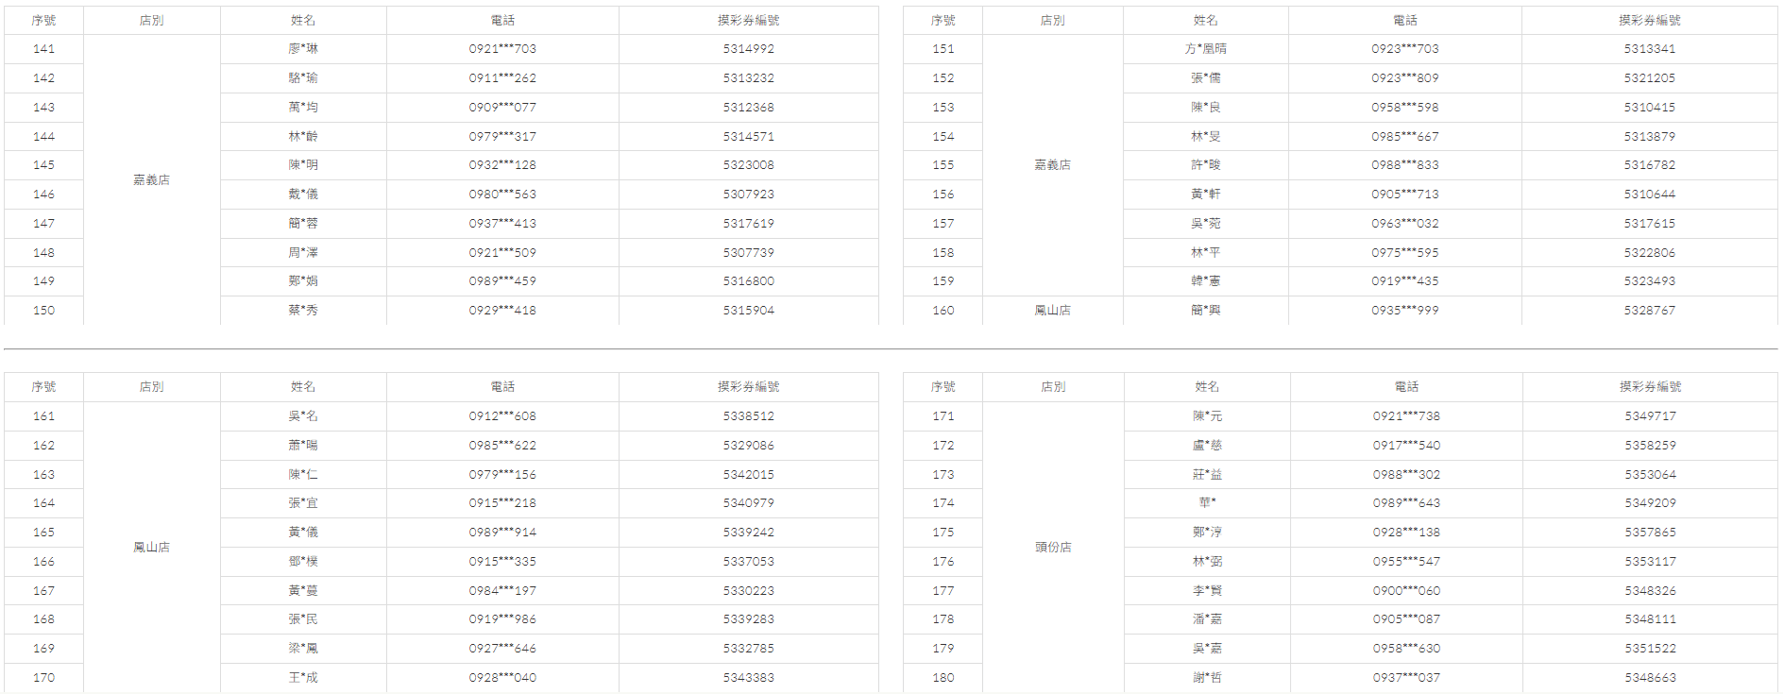Click phone number 0958***598

coord(1405,108)
